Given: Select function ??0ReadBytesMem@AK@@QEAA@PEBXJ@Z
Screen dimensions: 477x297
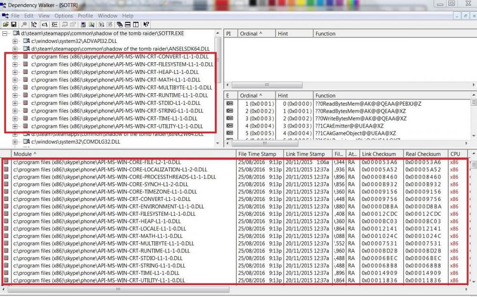Looking at the screenshot, I should (368, 104).
